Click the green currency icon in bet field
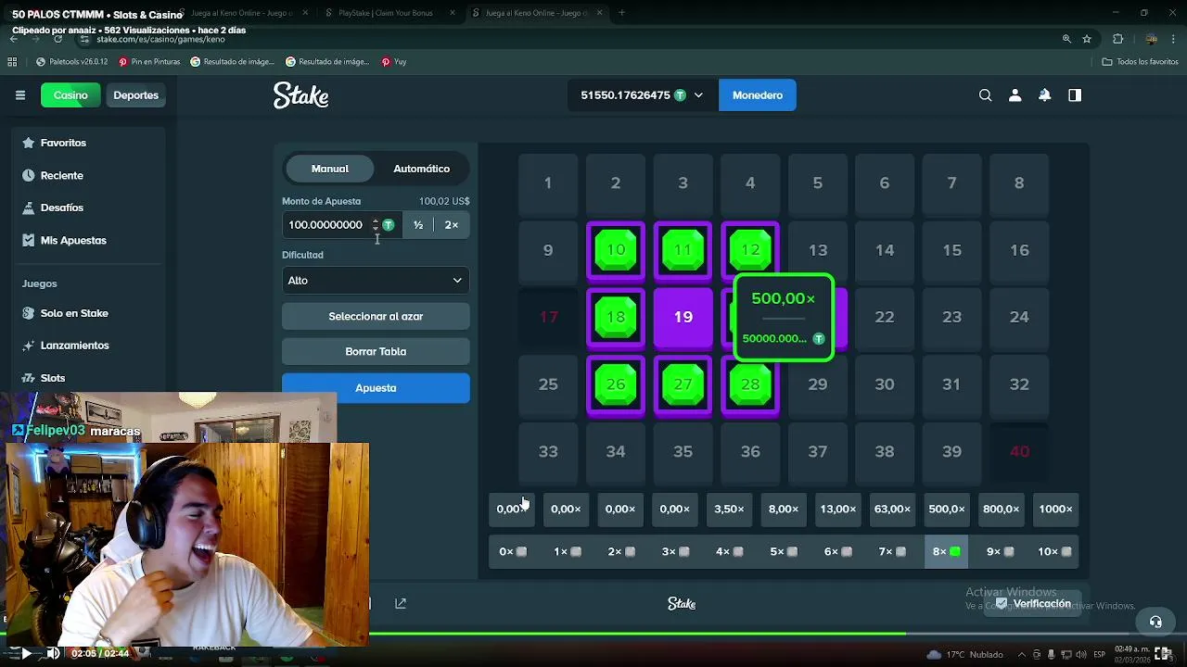The width and height of the screenshot is (1187, 667). (x=389, y=225)
